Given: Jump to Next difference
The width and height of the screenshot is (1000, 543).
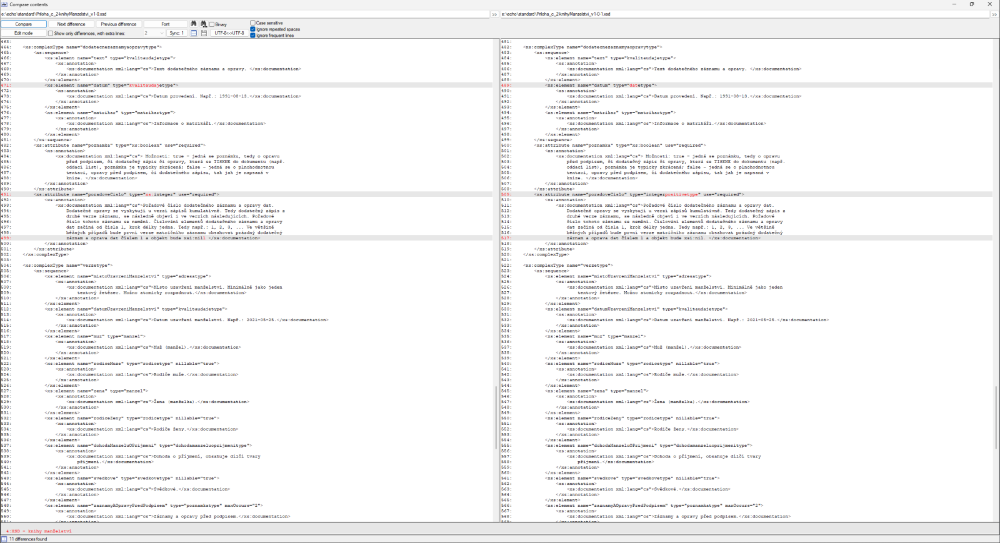Looking at the screenshot, I should point(71,24).
